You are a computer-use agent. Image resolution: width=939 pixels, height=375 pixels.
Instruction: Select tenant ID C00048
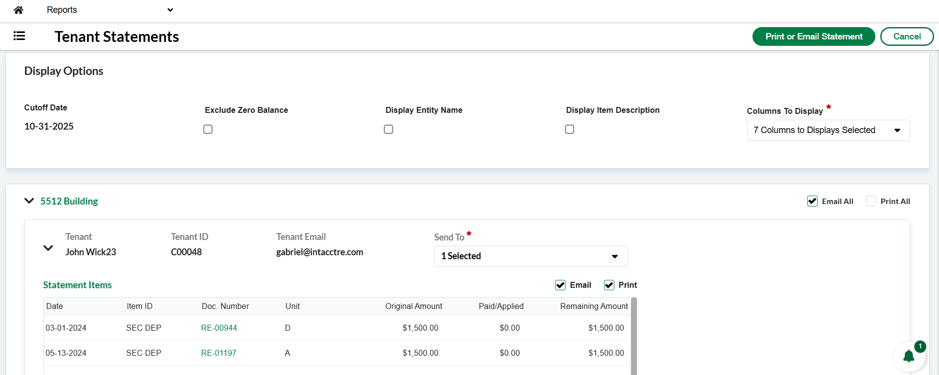pos(187,252)
